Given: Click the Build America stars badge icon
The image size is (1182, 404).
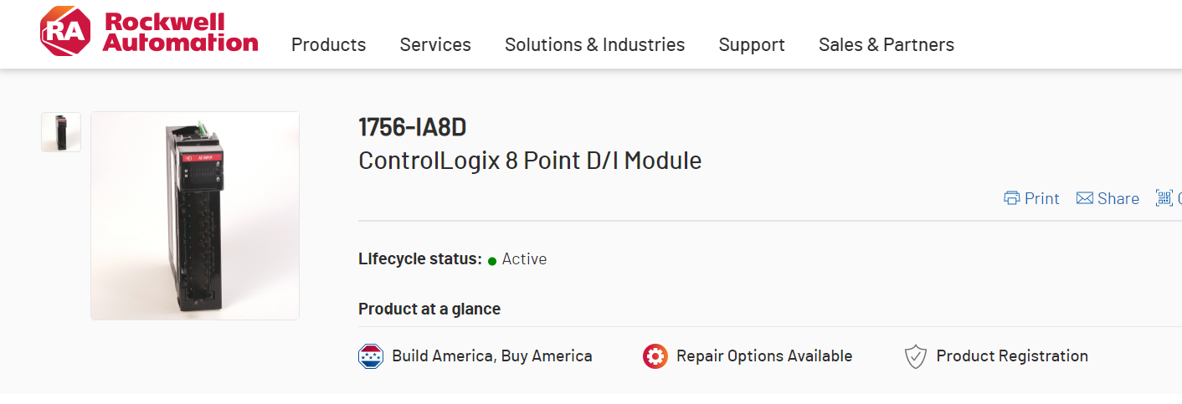Looking at the screenshot, I should (x=371, y=356).
